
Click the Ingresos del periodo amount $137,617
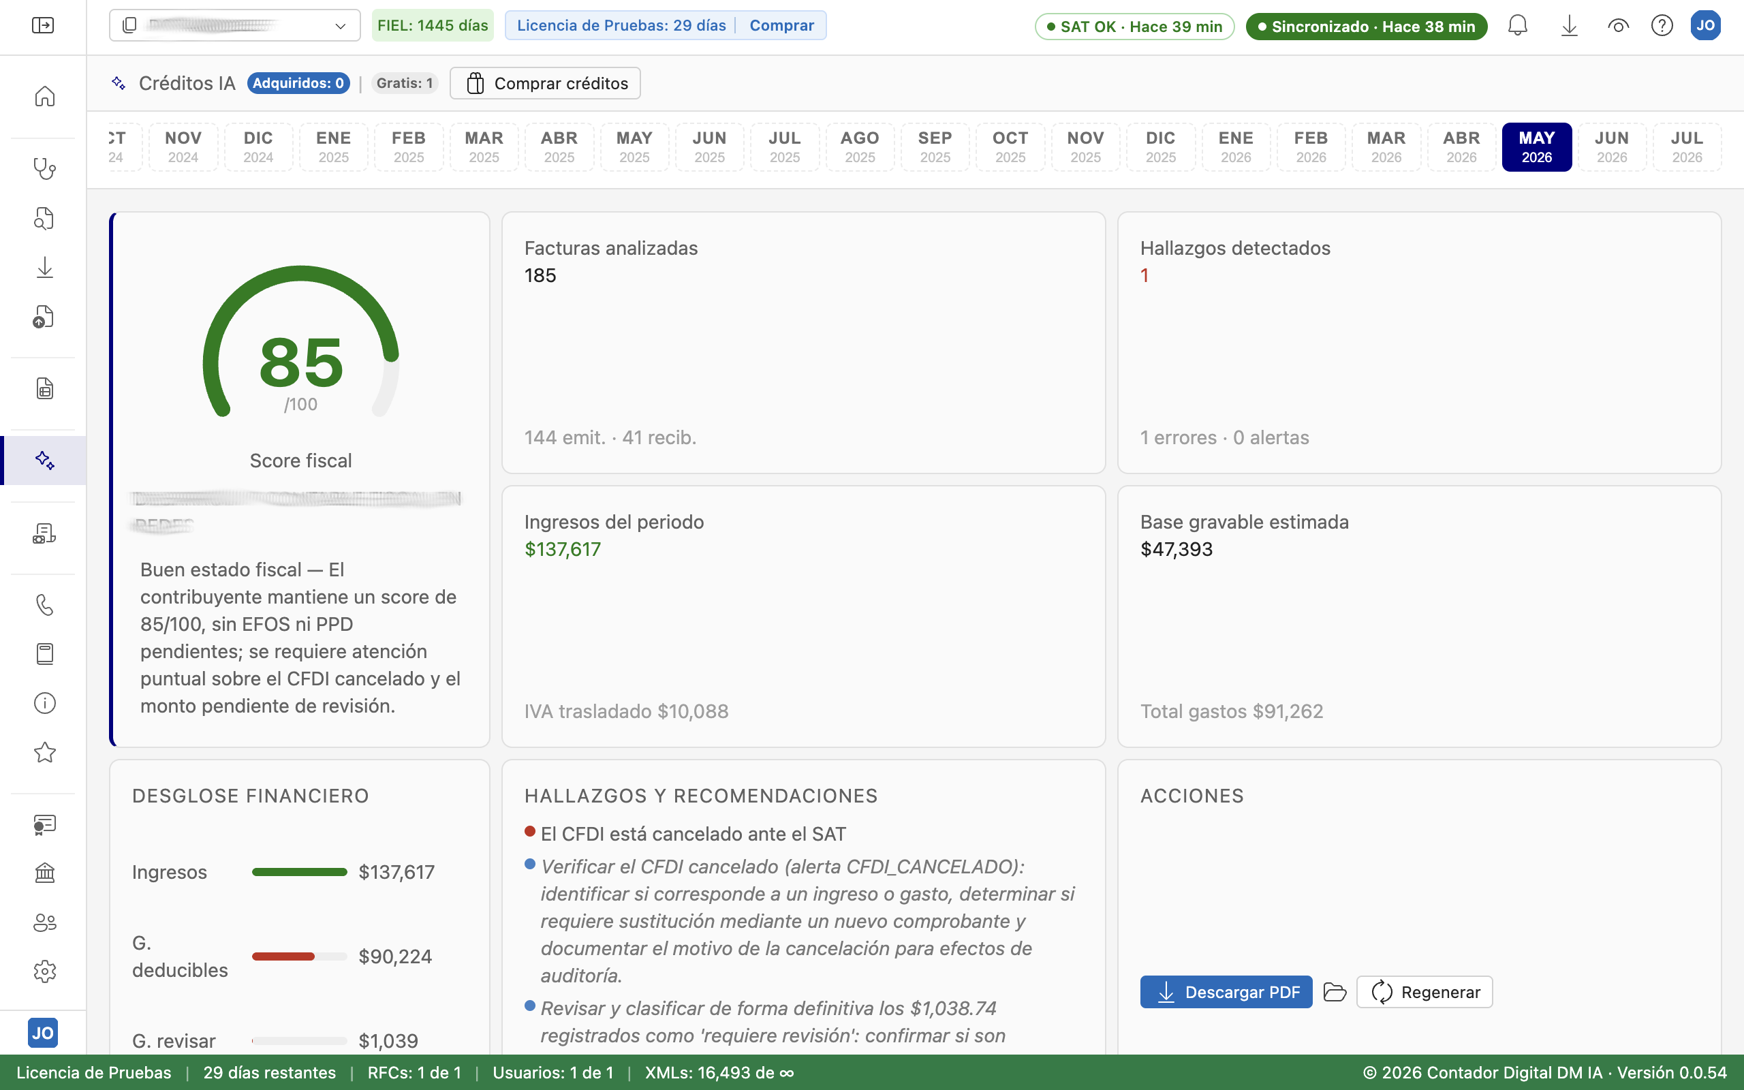click(x=563, y=549)
